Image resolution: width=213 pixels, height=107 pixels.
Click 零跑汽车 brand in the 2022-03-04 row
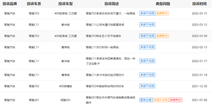[x=10, y=36]
